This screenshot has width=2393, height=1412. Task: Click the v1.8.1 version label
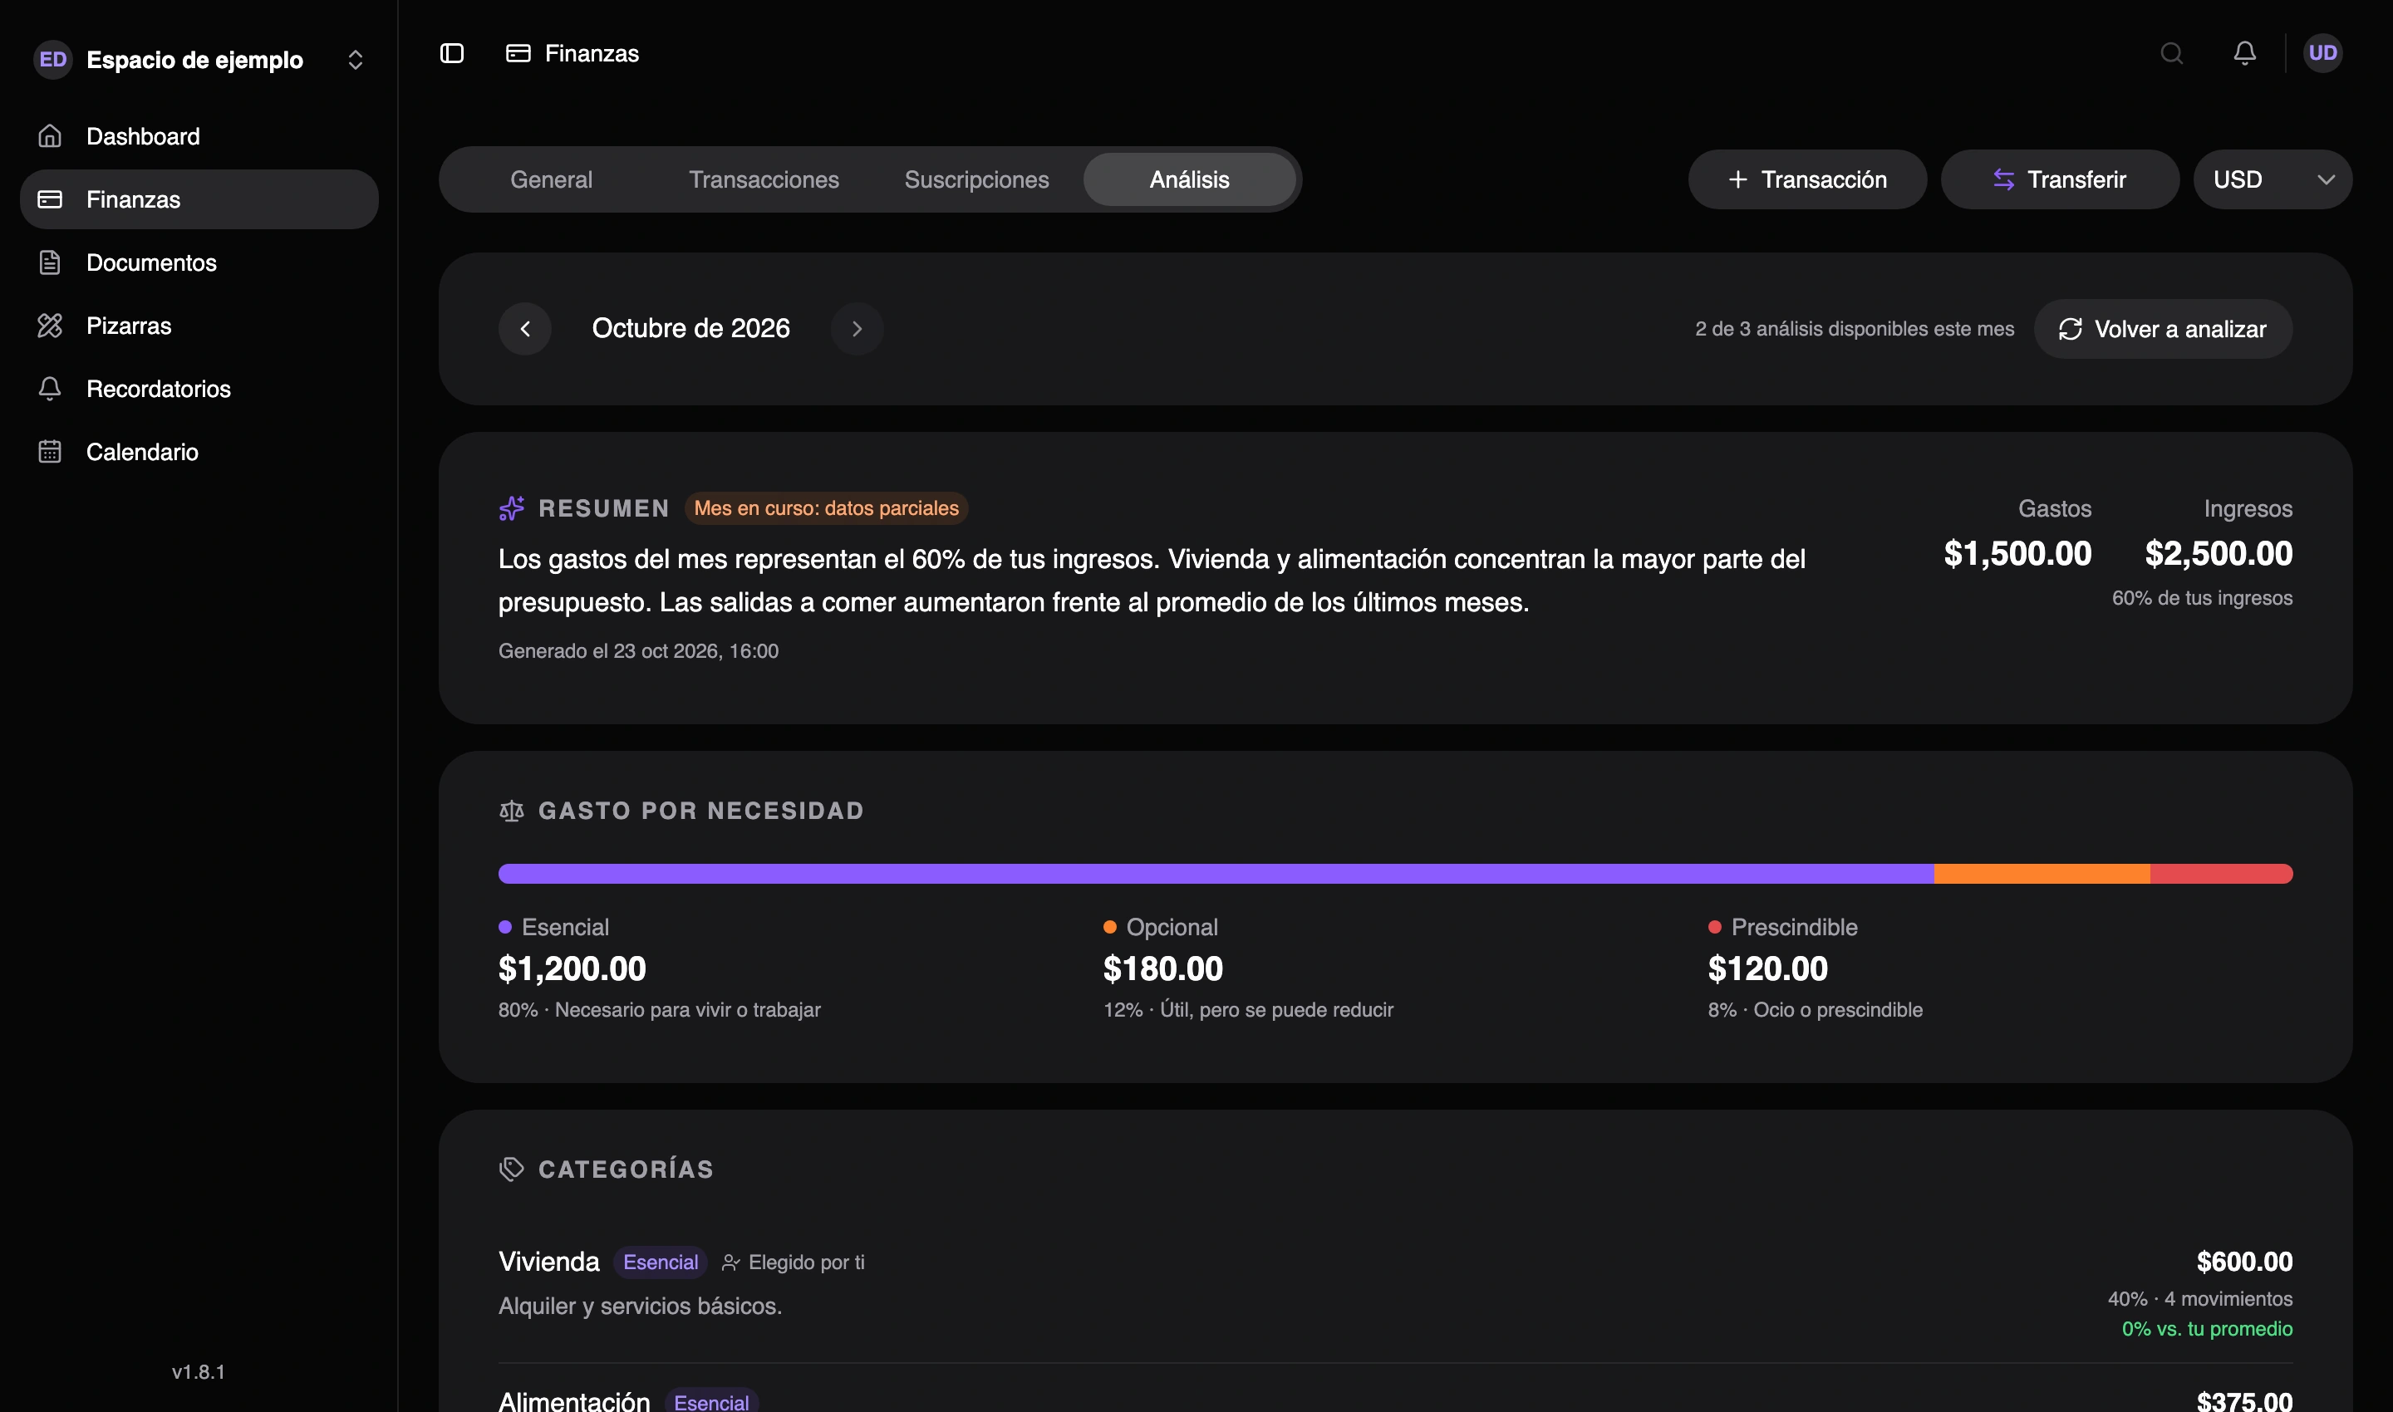(198, 1372)
